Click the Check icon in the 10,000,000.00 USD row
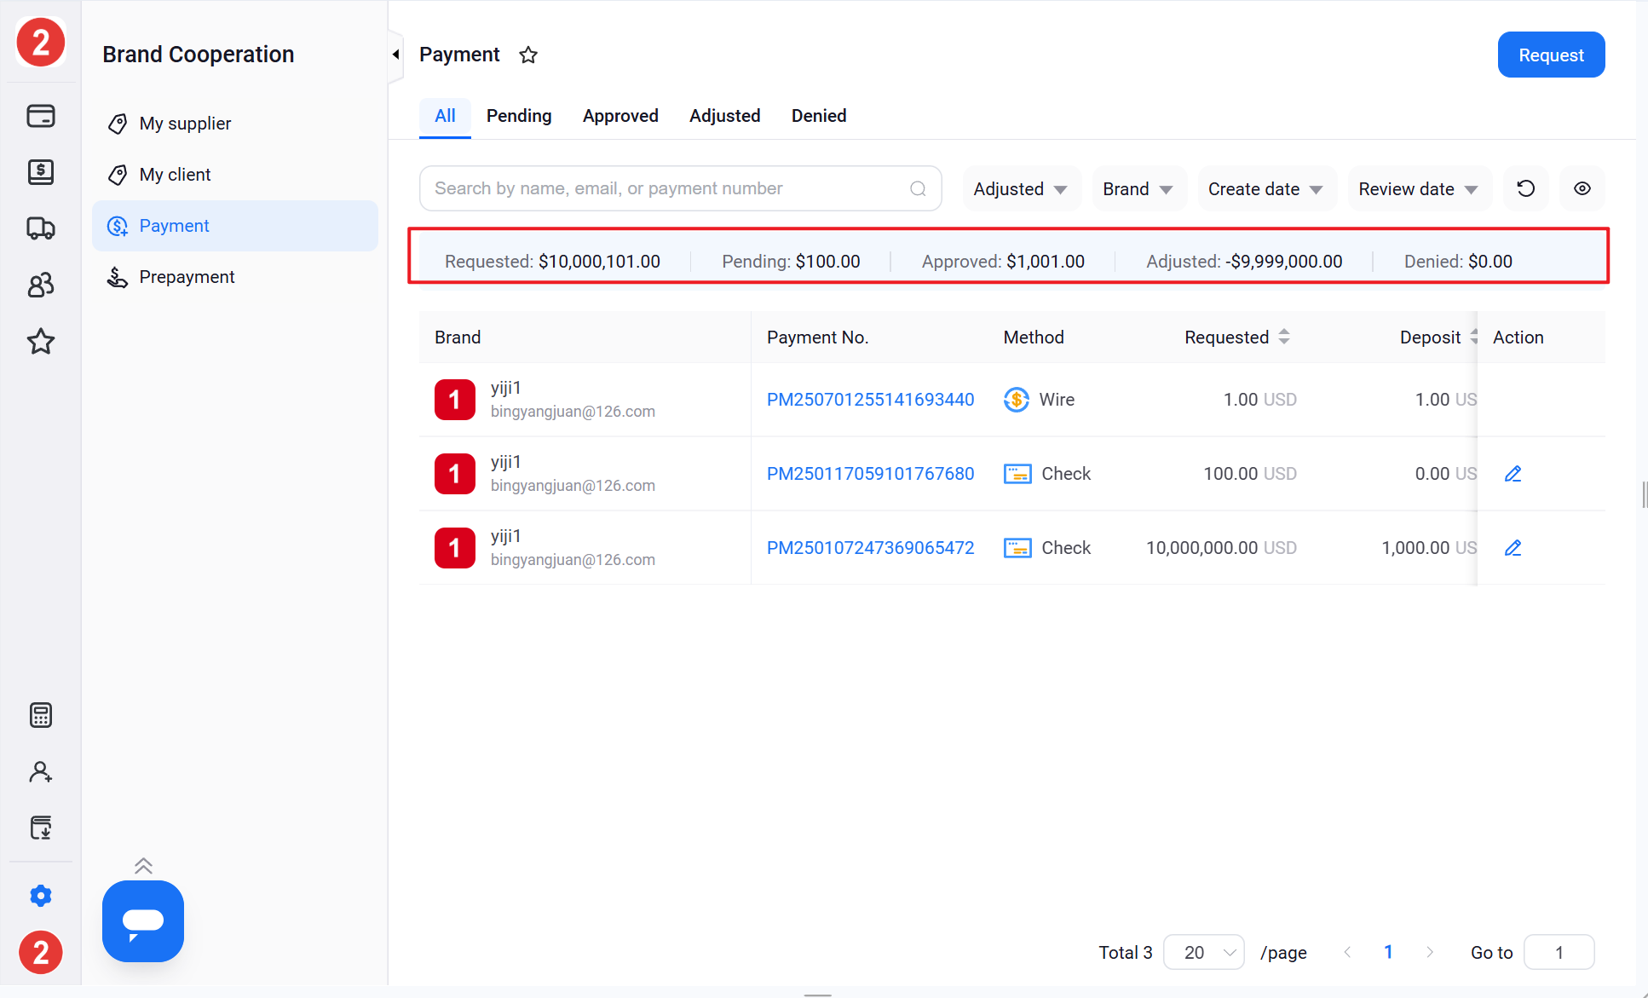 click(1017, 548)
